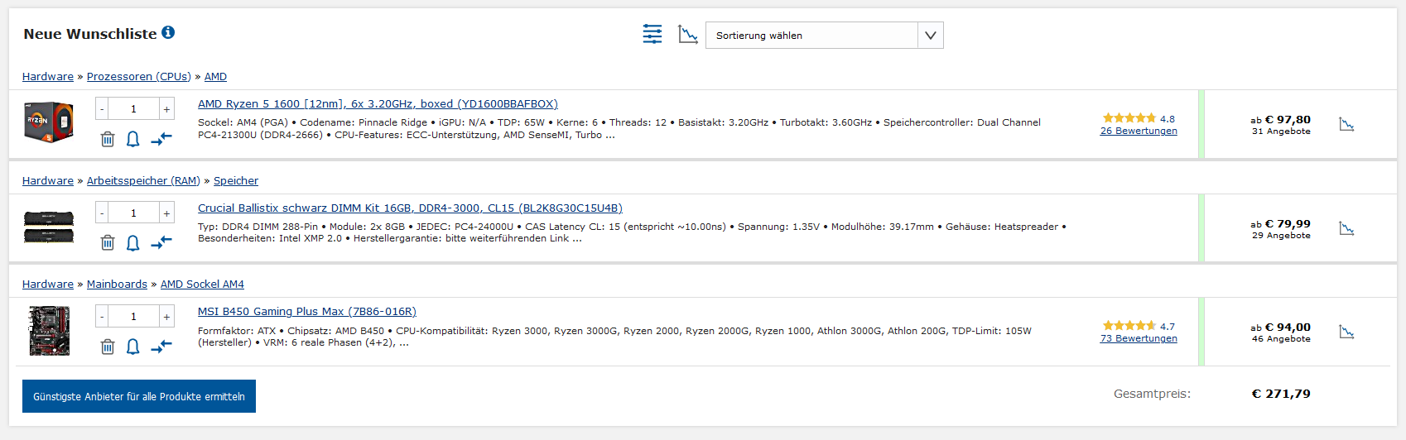Click the move arrows icon for MSI B450

click(x=161, y=347)
